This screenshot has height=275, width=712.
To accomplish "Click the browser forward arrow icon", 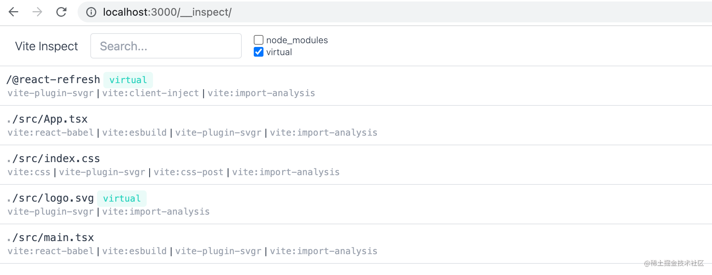I will tap(37, 12).
